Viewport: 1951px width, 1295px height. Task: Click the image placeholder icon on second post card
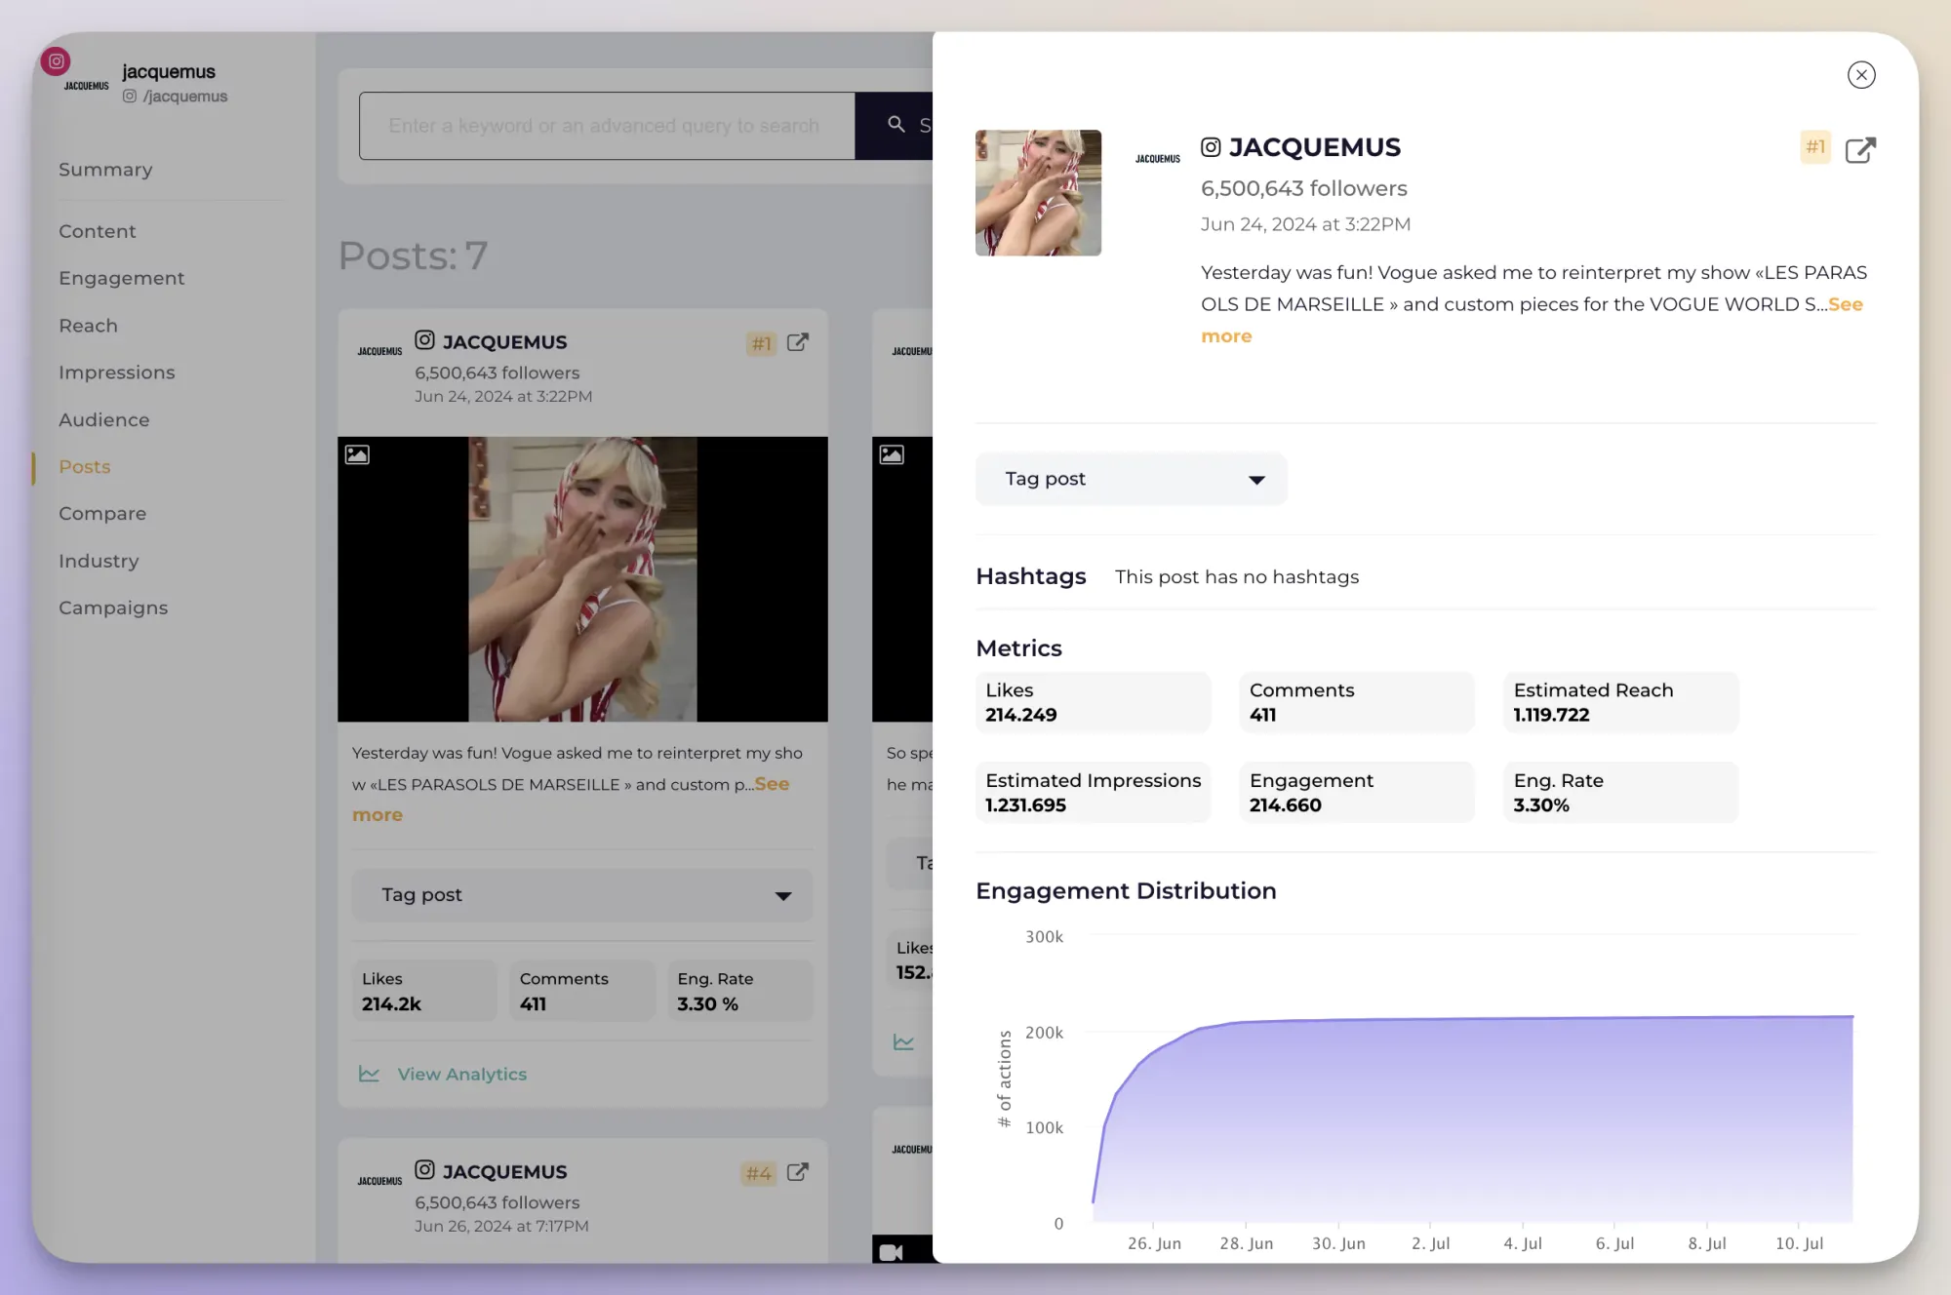(892, 455)
